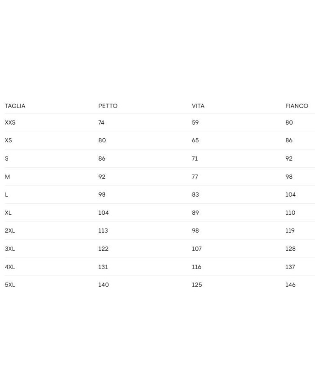Screen dimensions: 315x391
Task: Click fianco value 137 for 4XL
Action: (x=290, y=267)
